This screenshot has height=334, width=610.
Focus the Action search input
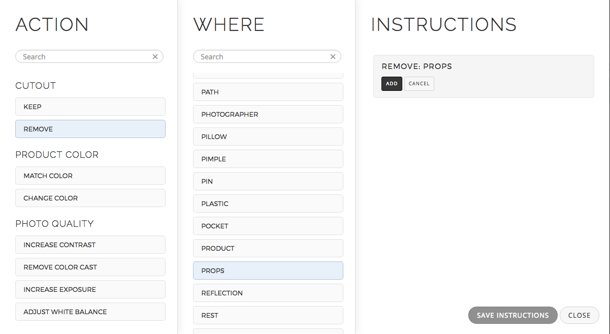[x=84, y=57]
